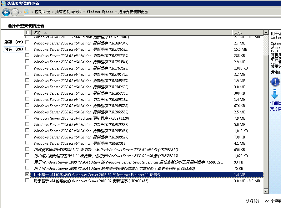Viewport: 281px width, 208px height.
Task: Return to Windows Update via the breadcrumb
Action: [100, 12]
